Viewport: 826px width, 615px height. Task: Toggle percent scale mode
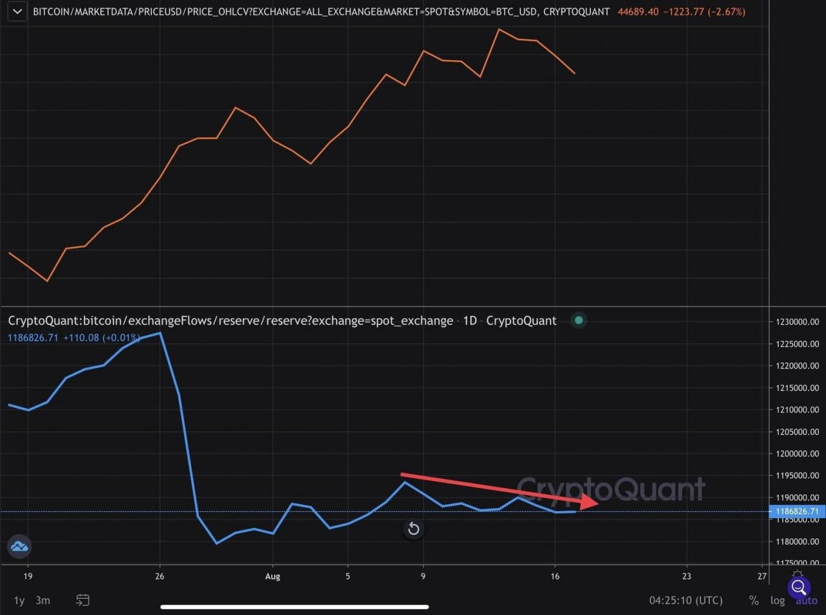pos(753,600)
